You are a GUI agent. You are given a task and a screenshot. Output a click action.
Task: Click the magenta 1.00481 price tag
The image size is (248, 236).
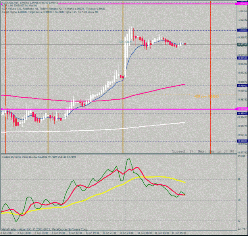coord(242,4)
